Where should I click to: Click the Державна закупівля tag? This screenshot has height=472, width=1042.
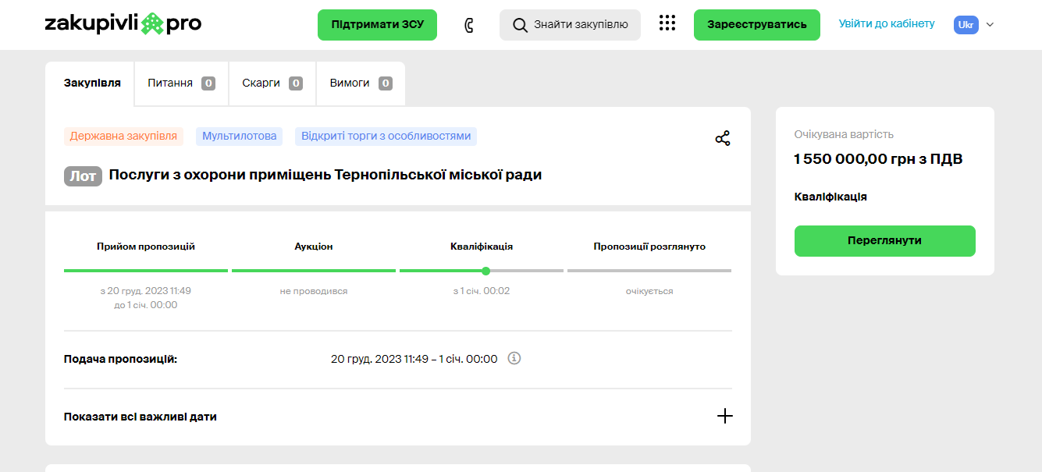(123, 137)
